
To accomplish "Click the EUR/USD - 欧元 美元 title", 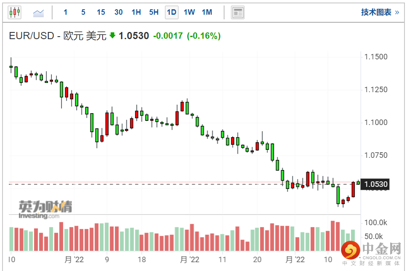I will pos(58,36).
